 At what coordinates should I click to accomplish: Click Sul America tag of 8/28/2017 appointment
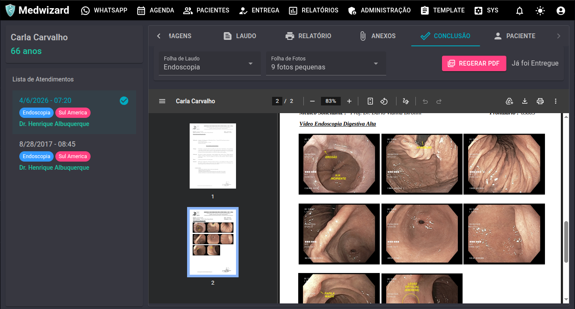73,156
